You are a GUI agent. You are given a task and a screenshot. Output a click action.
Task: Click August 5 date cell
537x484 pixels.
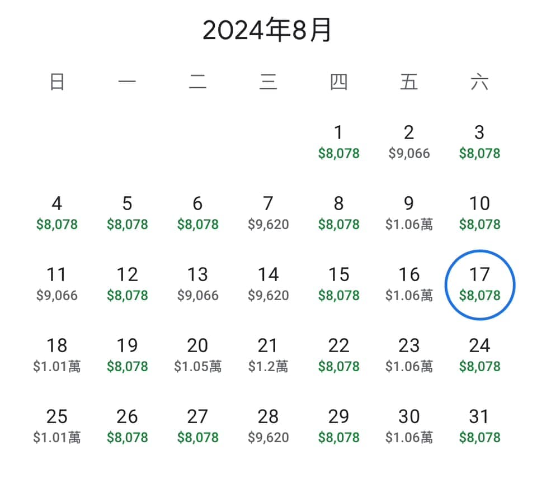(x=127, y=213)
